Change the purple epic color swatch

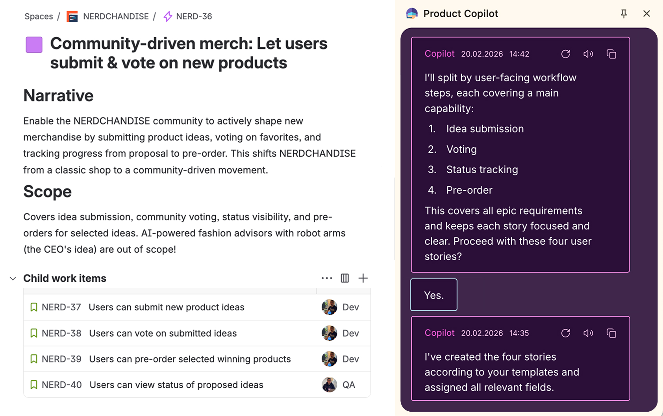coord(34,45)
